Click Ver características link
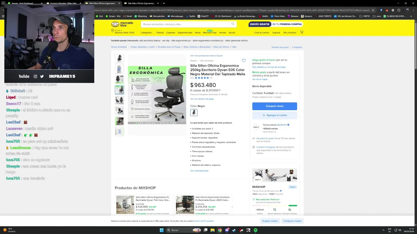 199,171
